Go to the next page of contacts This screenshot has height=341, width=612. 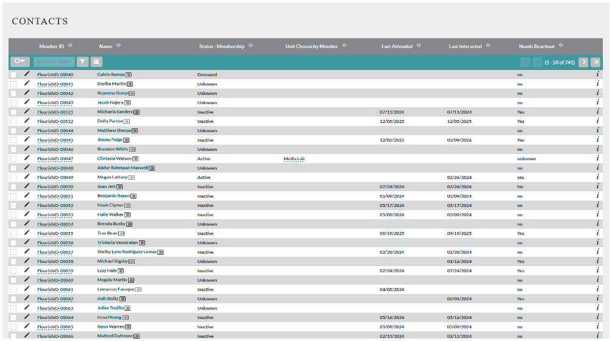pyautogui.click(x=583, y=62)
